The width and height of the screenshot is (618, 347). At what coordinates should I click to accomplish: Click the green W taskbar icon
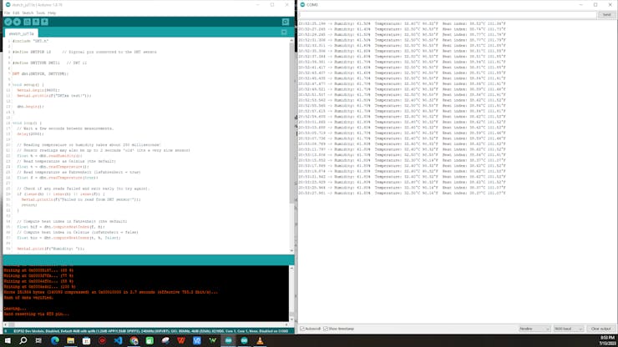213,340
